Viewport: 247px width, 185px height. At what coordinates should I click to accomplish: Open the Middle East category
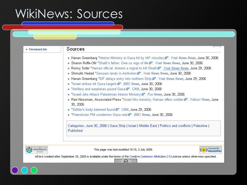tap(148, 126)
